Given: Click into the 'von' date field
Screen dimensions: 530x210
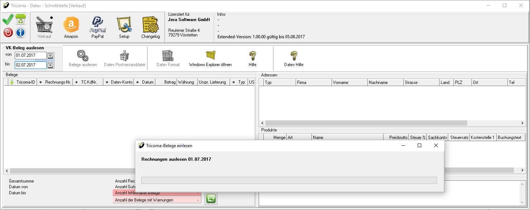Looking at the screenshot, I should tap(30, 56).
